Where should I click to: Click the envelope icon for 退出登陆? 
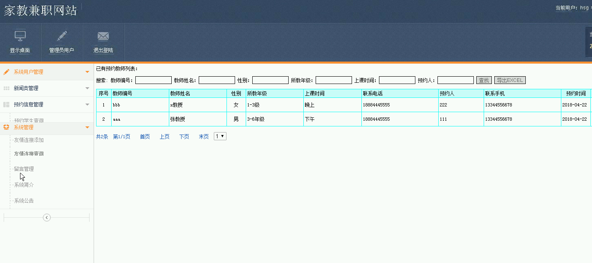pyautogui.click(x=103, y=36)
